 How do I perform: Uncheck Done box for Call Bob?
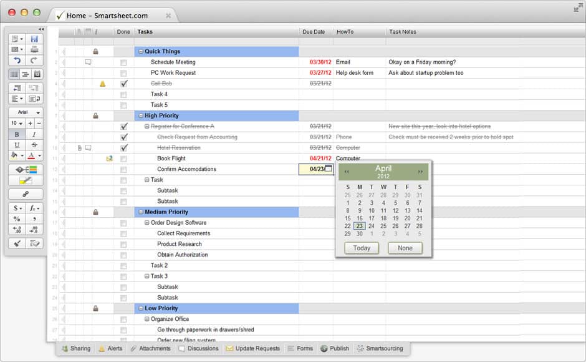pos(123,84)
